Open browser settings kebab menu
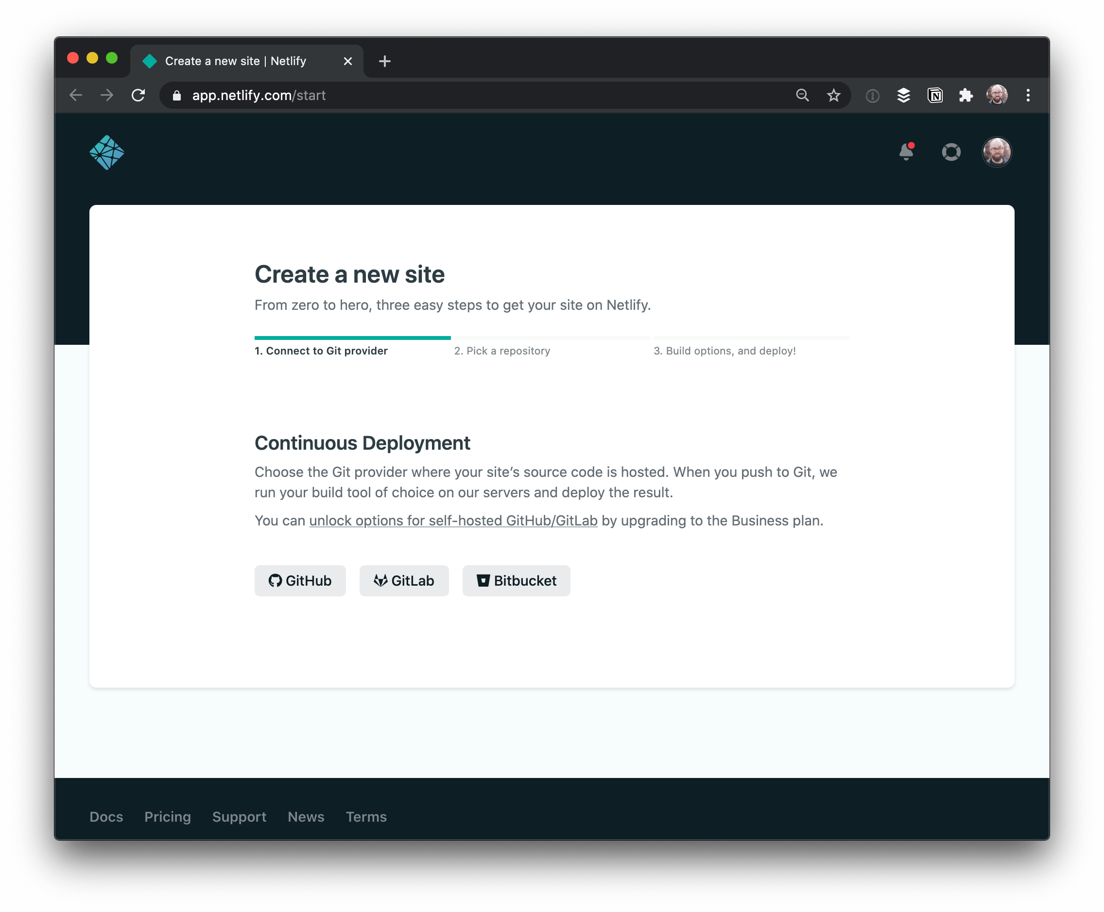The height and width of the screenshot is (912, 1104). pyautogui.click(x=1028, y=95)
